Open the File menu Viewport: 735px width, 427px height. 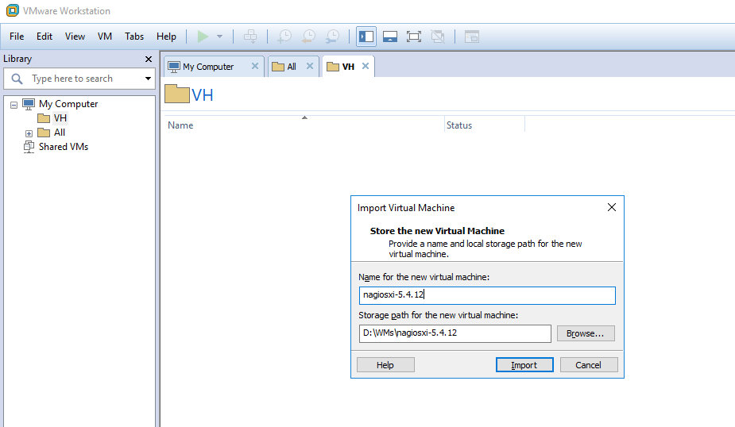pos(17,37)
